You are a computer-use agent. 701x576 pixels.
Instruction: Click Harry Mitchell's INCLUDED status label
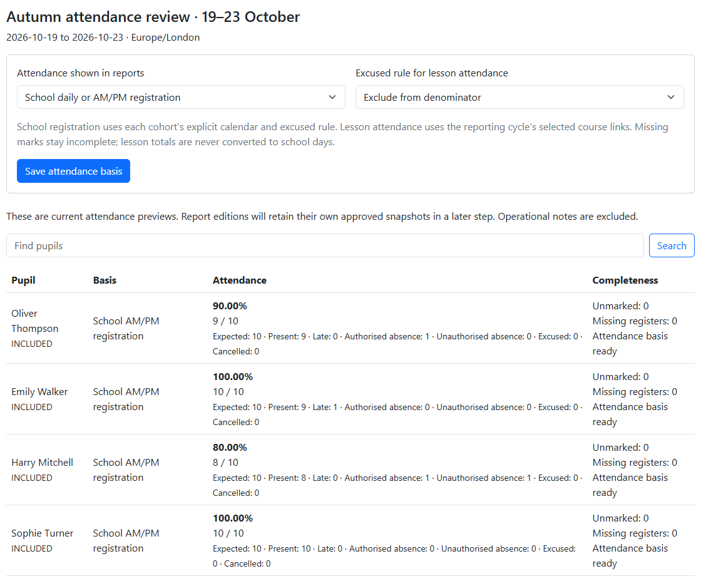32,478
